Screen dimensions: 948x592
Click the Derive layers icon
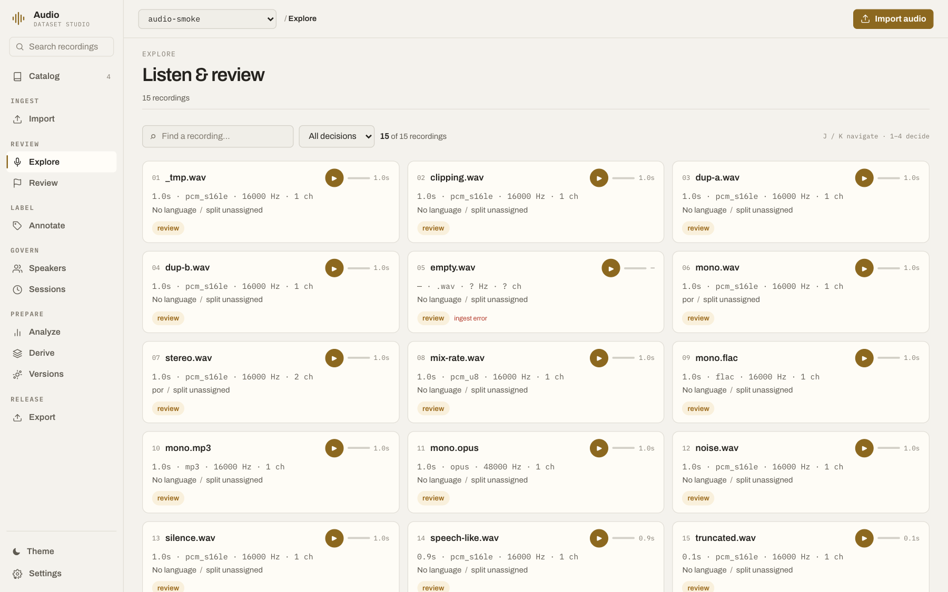pyautogui.click(x=17, y=353)
